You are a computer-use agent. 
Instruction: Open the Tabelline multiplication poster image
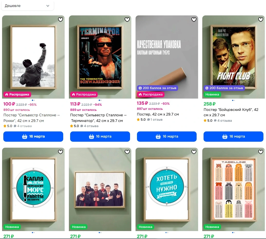click(233, 189)
